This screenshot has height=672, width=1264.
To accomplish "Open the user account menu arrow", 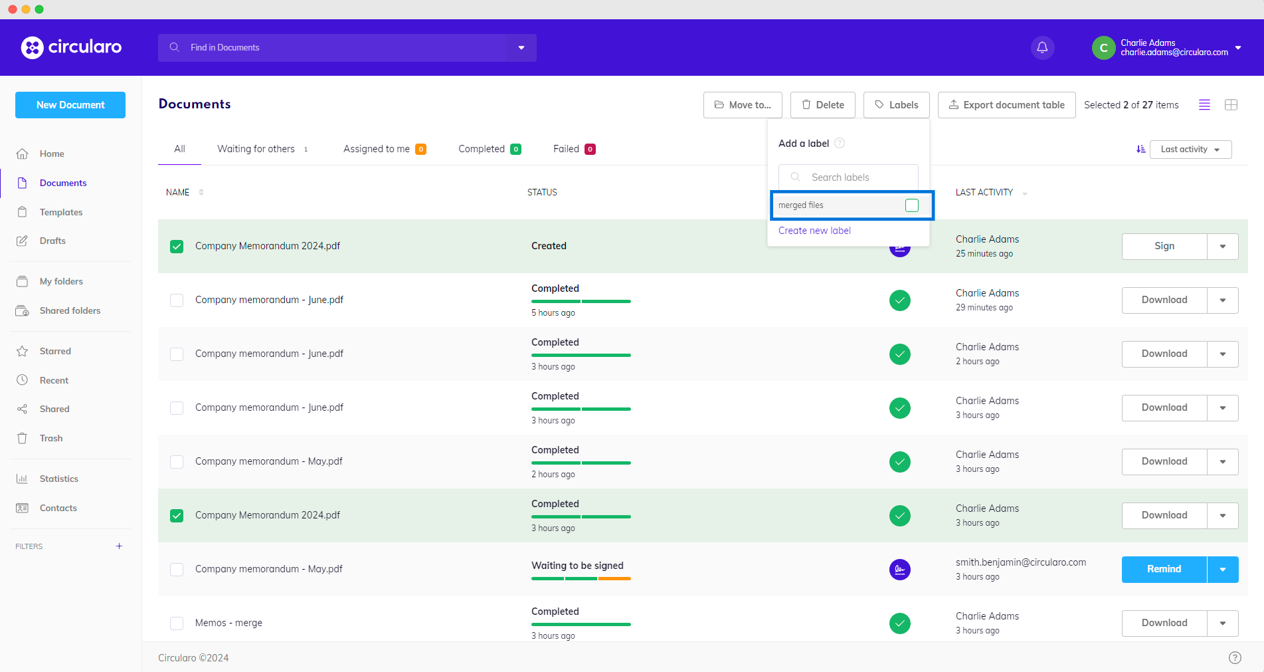I will [1238, 48].
